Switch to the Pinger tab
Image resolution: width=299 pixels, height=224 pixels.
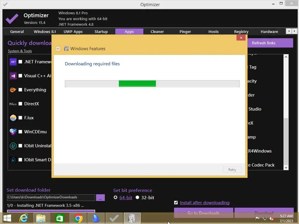[185, 32]
